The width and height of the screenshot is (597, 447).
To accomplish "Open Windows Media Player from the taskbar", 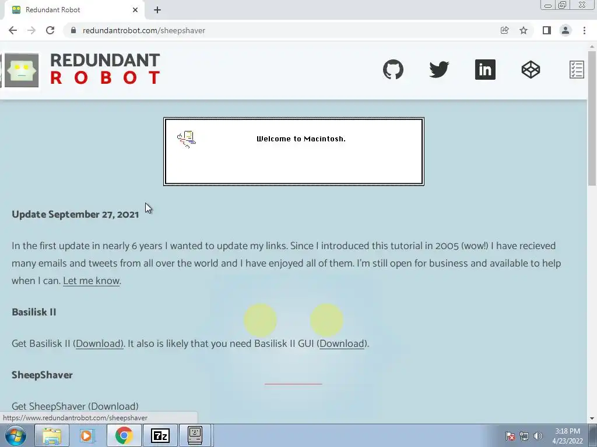I will click(x=87, y=435).
